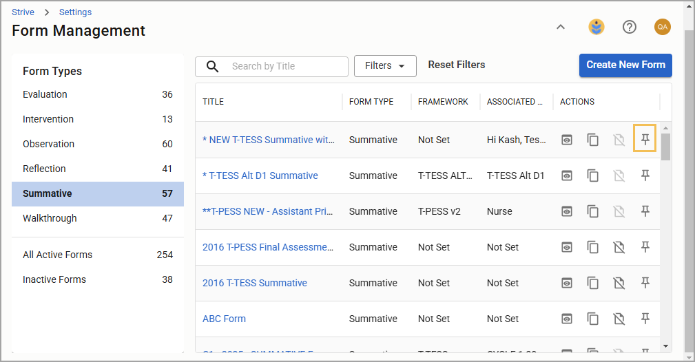Copy the T-PESS NEW Assistant Principal form
The height and width of the screenshot is (362, 695).
[592, 211]
